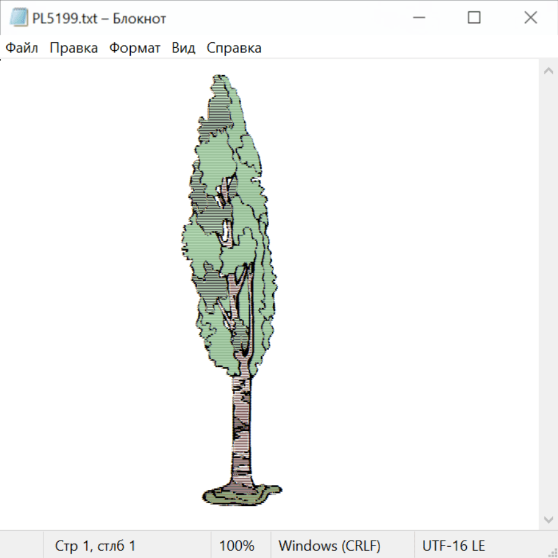558x558 pixels.
Task: Click the resize grip in the bottom-right corner
Action: tap(552, 552)
